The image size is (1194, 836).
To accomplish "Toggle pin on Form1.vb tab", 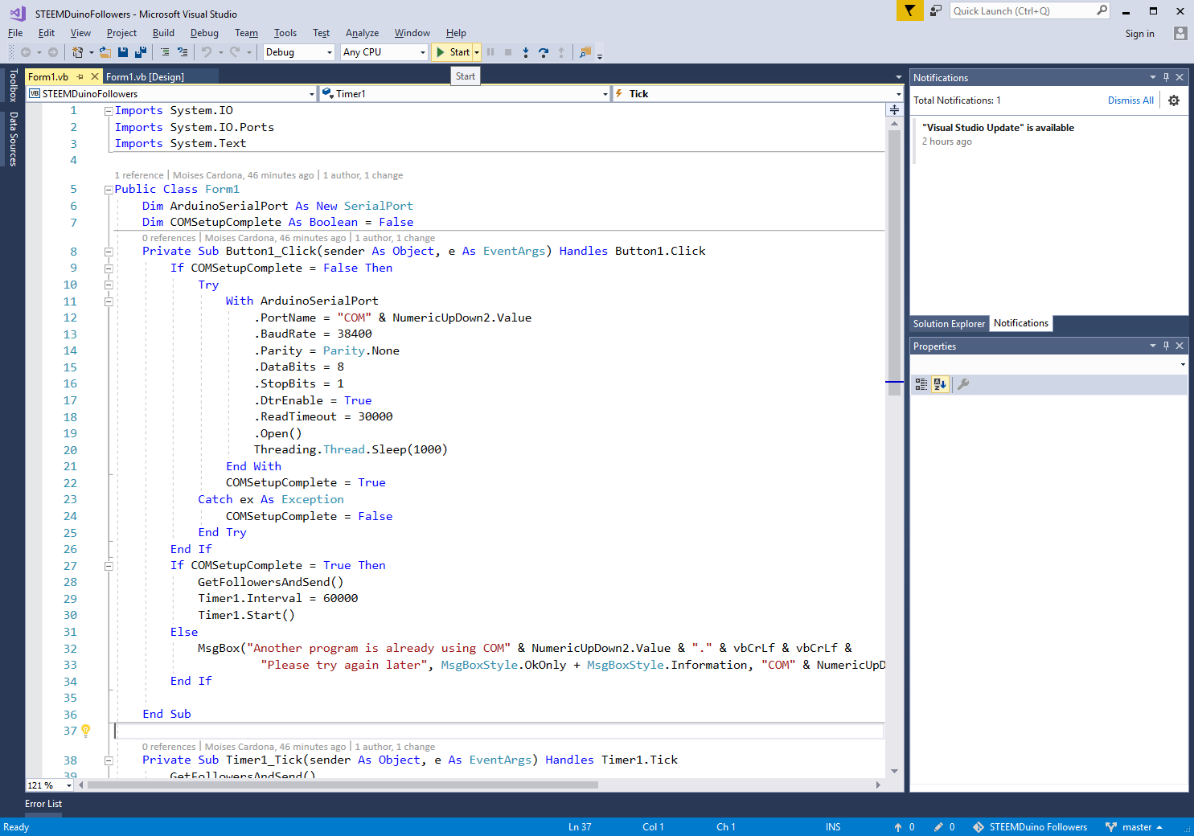I will tap(80, 77).
